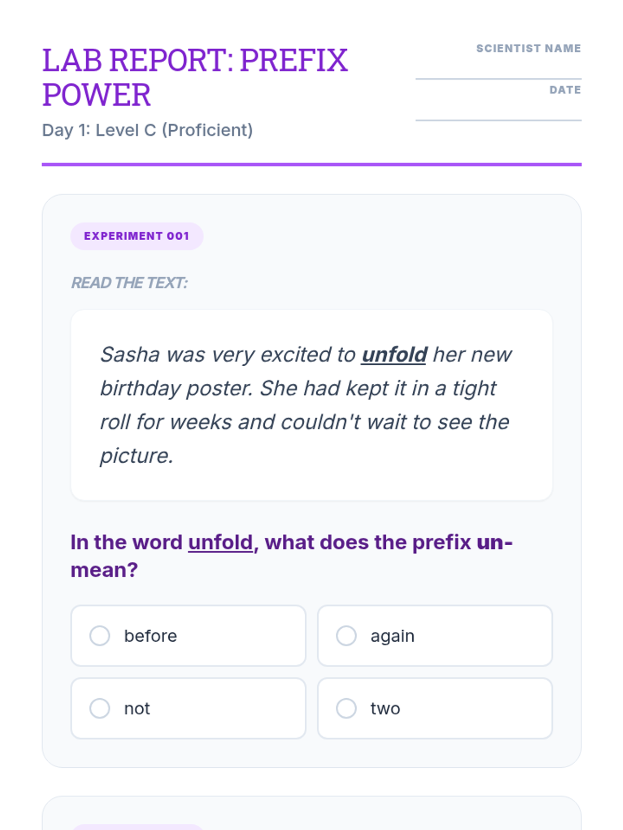The height and width of the screenshot is (830, 623).
Task: Click the "READ THE TEXT:" label
Action: click(129, 283)
